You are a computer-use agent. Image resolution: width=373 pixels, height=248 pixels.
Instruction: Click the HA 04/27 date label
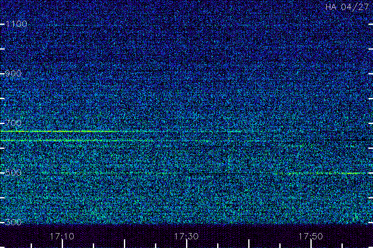click(x=347, y=7)
